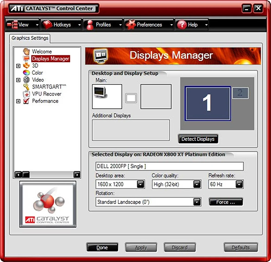Select display 1 in layout preview
271x262 pixels.
point(208,103)
